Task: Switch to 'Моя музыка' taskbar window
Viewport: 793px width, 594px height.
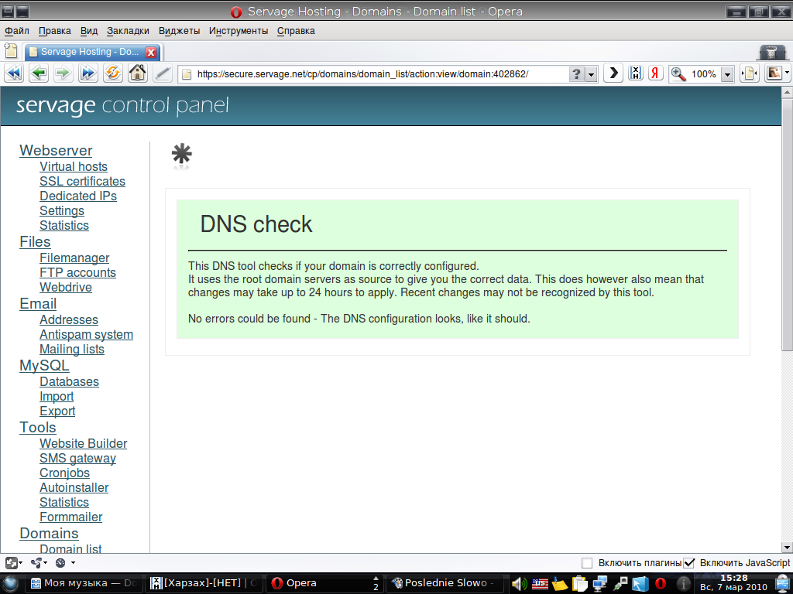Action: 84,583
